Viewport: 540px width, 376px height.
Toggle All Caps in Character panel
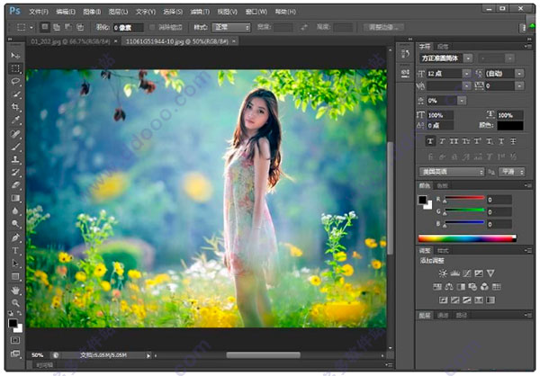(454, 141)
